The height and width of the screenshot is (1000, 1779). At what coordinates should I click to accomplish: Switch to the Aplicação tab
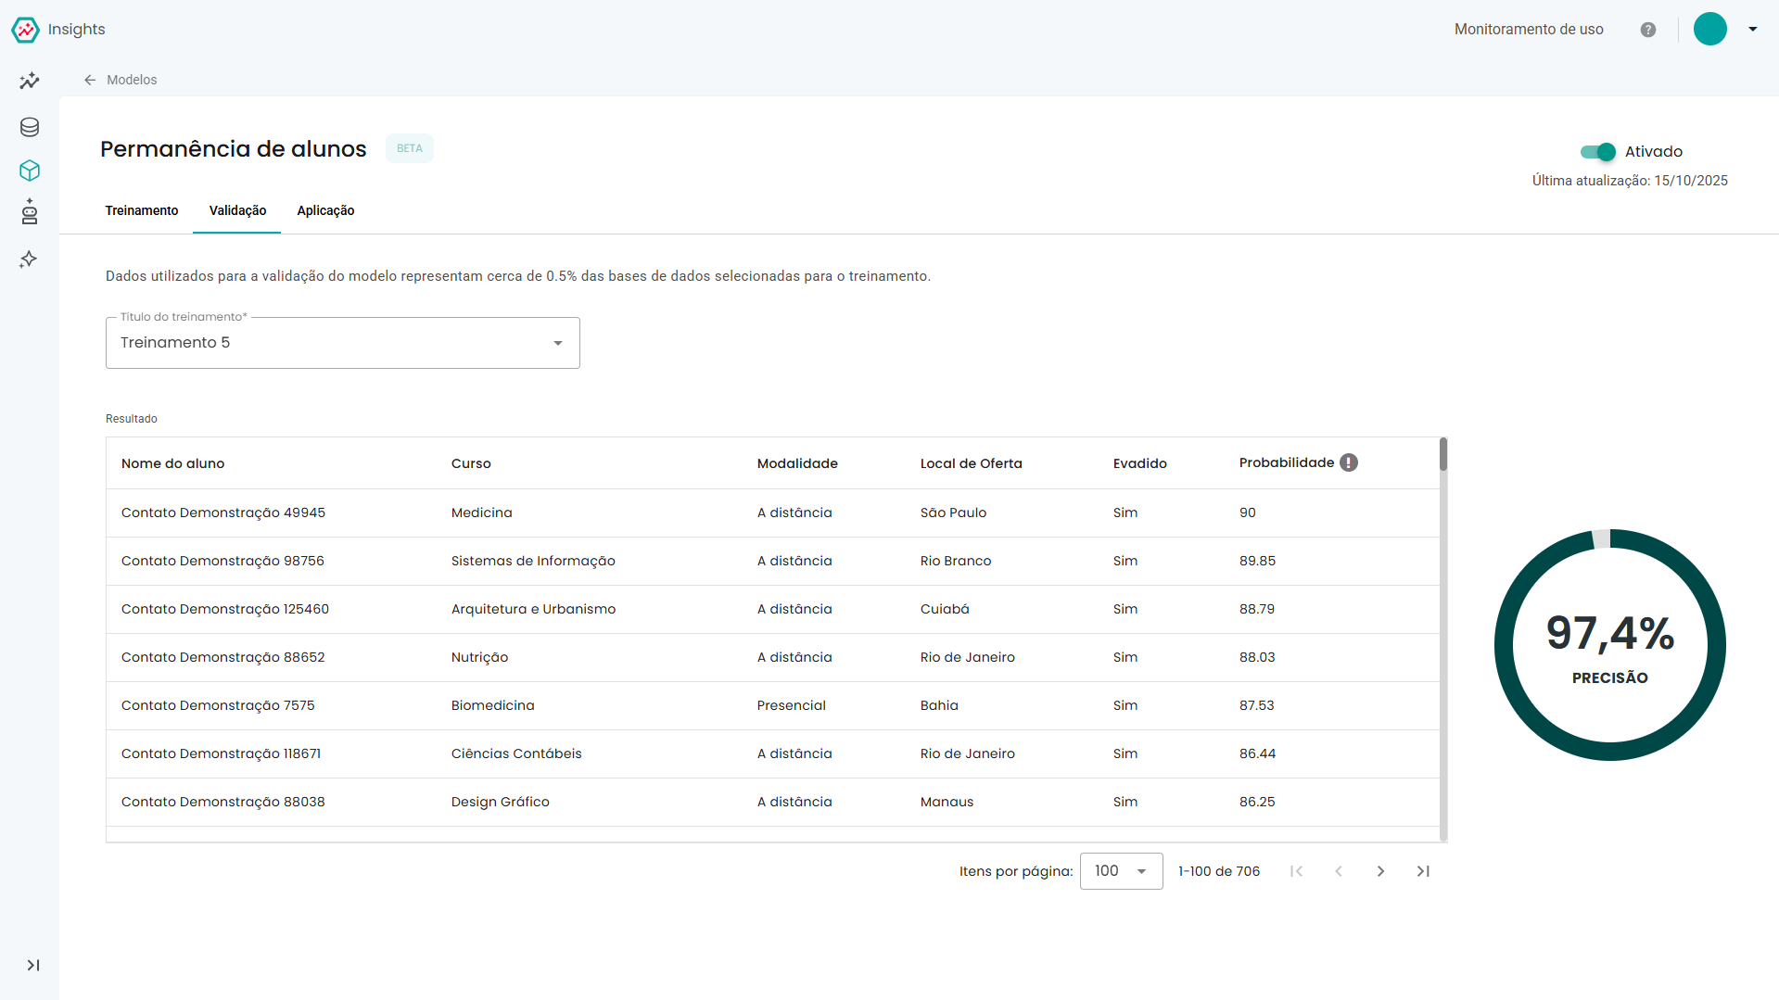coord(325,211)
